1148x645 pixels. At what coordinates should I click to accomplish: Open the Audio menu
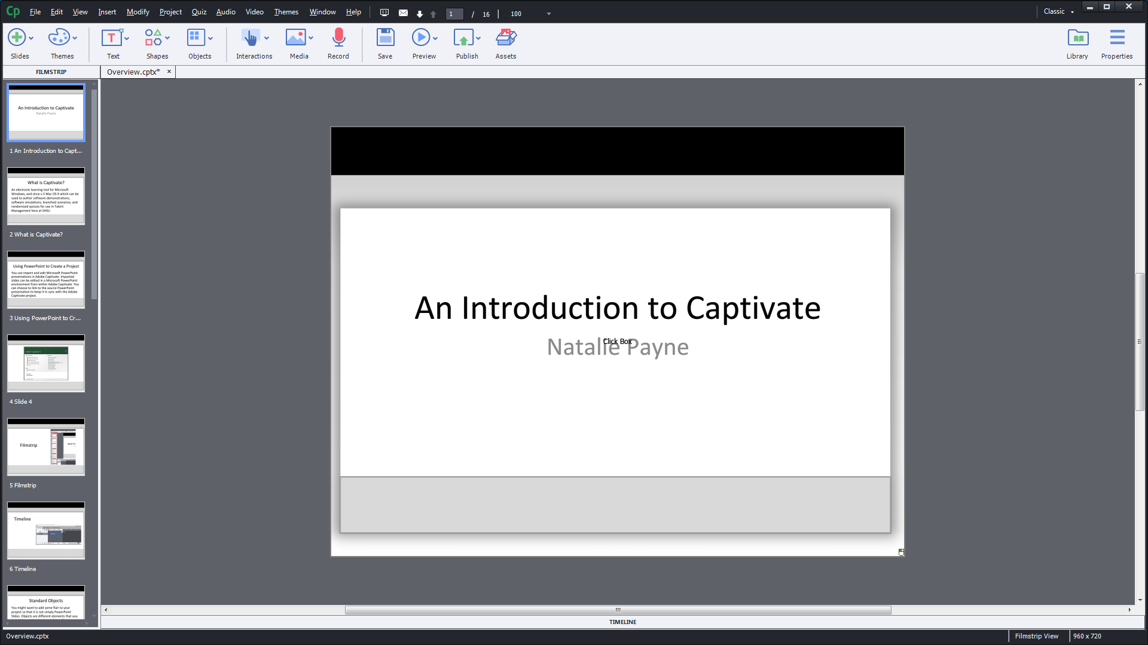pos(225,12)
